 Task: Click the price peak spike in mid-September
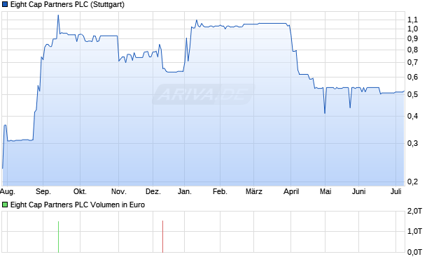tap(58, 15)
